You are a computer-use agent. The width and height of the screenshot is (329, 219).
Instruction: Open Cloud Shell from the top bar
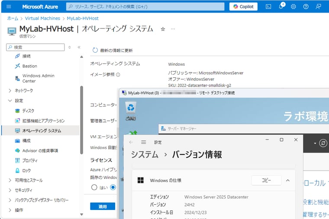268,7
